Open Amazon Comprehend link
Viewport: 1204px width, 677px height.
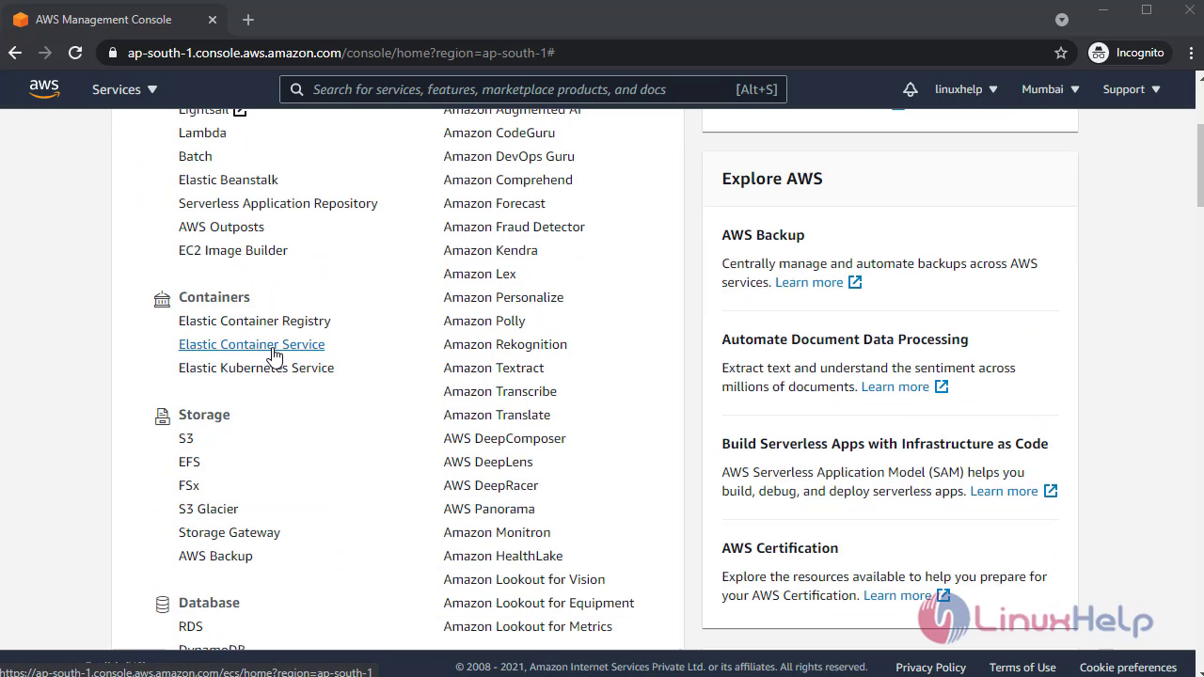[508, 180]
